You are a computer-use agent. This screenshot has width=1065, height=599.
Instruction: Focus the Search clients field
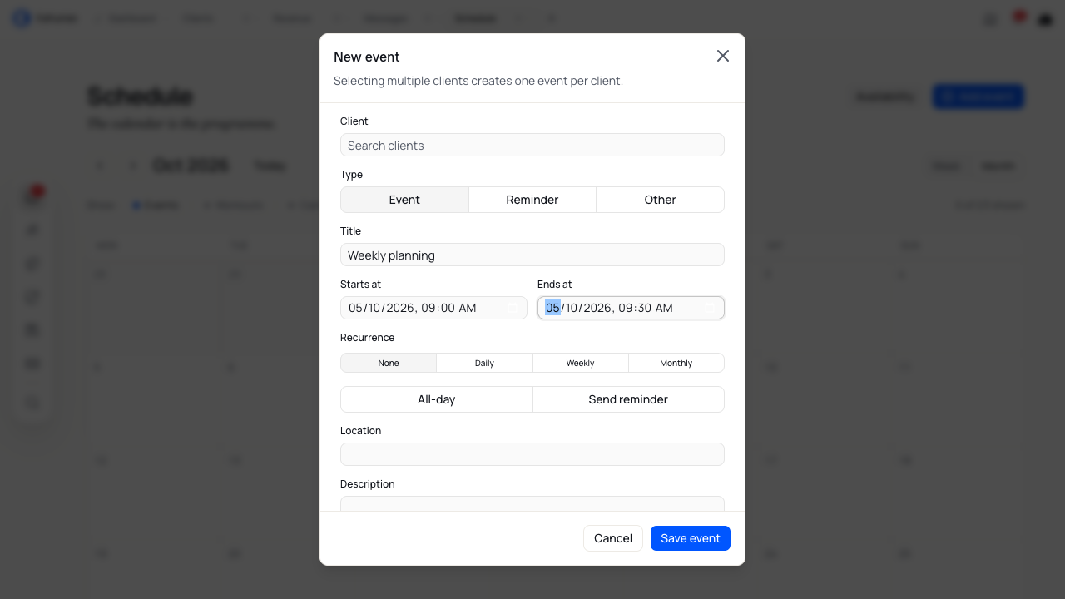point(532,145)
